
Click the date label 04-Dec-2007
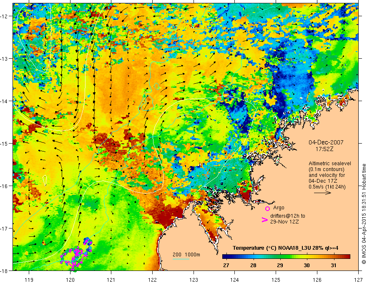pyautogui.click(x=326, y=142)
